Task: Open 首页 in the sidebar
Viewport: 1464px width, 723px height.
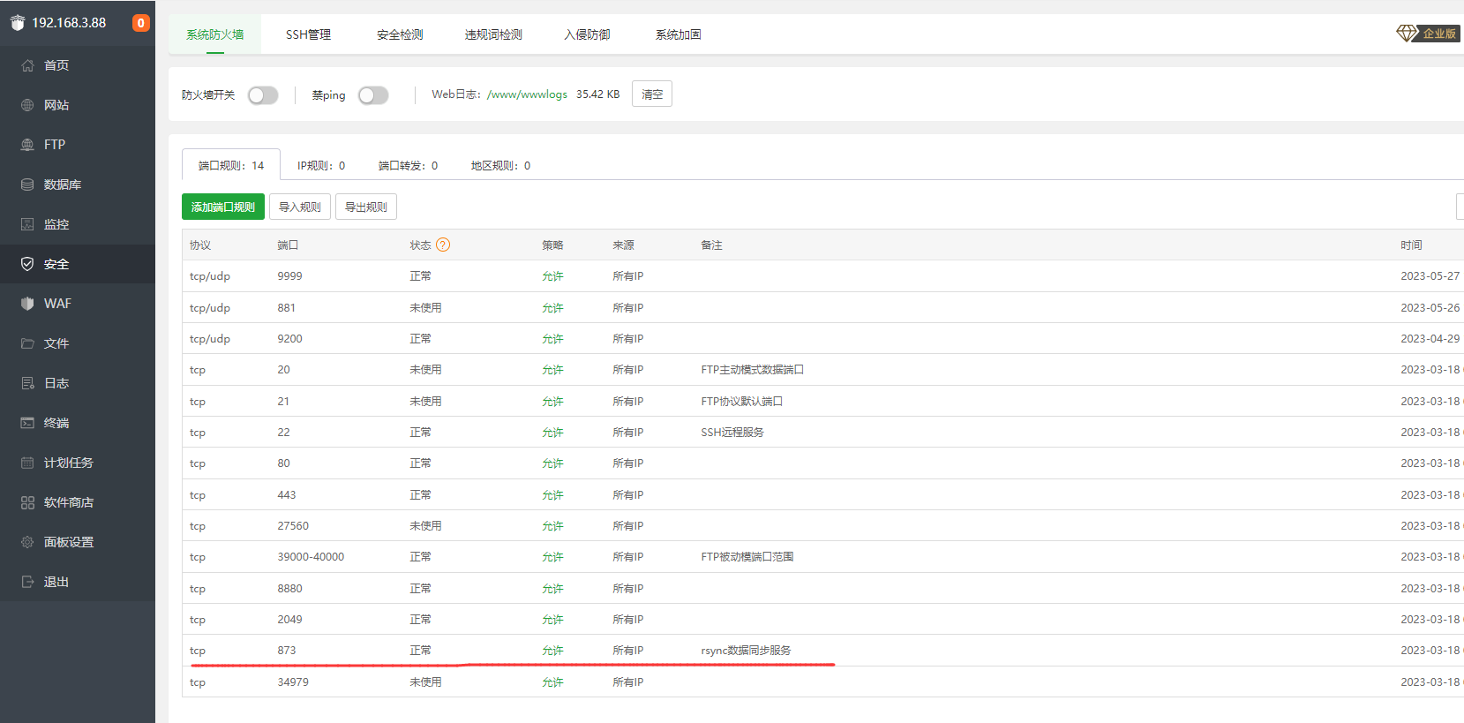Action: click(x=56, y=65)
